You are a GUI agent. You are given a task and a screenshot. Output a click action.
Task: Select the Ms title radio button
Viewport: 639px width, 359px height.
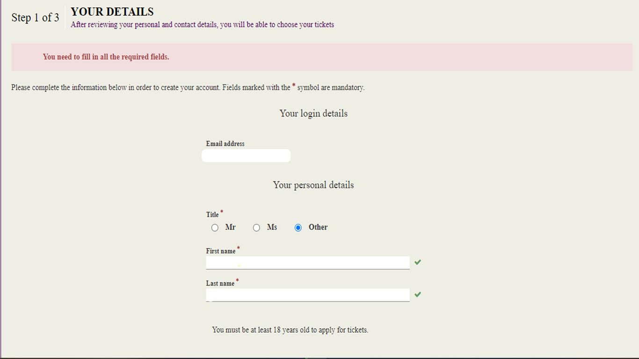click(256, 228)
